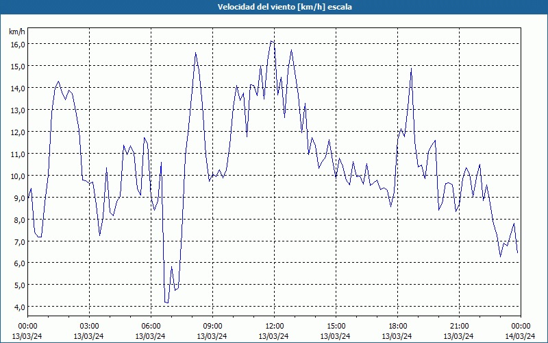548x343 pixels.
Task: Click the '06:00' time label on x-axis
Action: click(151, 327)
